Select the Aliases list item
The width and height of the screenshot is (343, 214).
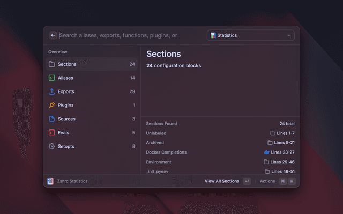[x=91, y=78]
